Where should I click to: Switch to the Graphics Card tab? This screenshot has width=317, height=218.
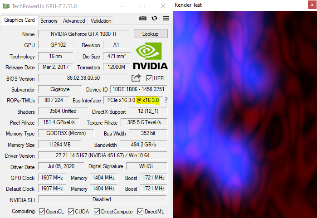click(20, 20)
